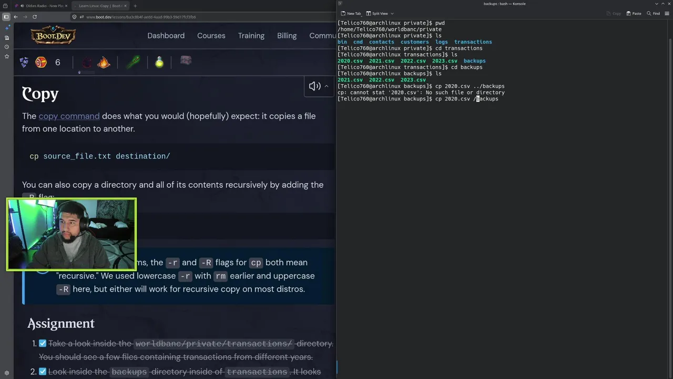The height and width of the screenshot is (379, 673).
Task: Toggle the second assignment step checkbox
Action: (43, 372)
